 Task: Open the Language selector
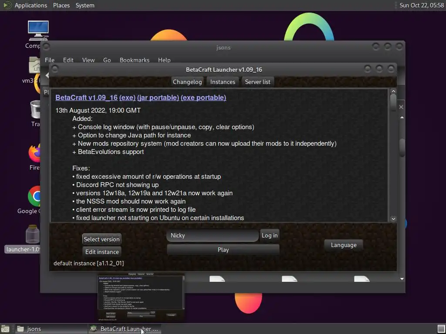(x=344, y=245)
